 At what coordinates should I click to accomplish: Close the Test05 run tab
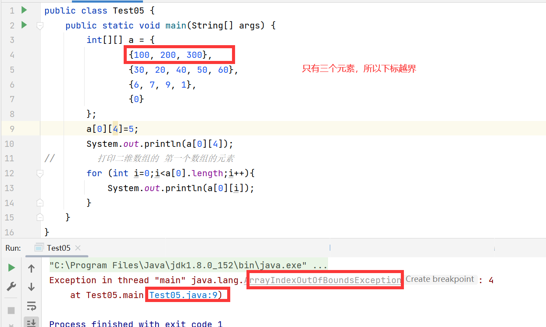[x=78, y=248]
